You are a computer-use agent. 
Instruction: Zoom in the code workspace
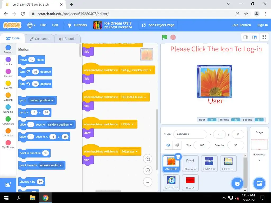tap(148, 159)
